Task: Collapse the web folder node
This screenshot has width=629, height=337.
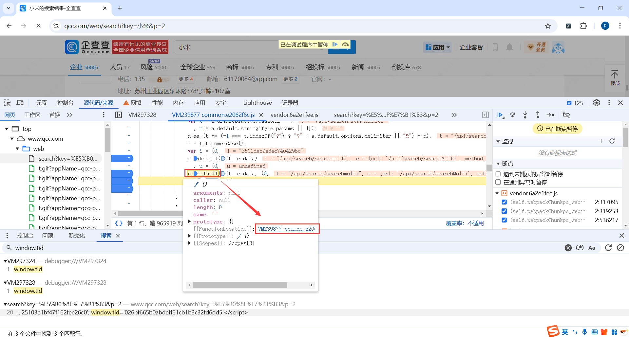Action: (18, 149)
